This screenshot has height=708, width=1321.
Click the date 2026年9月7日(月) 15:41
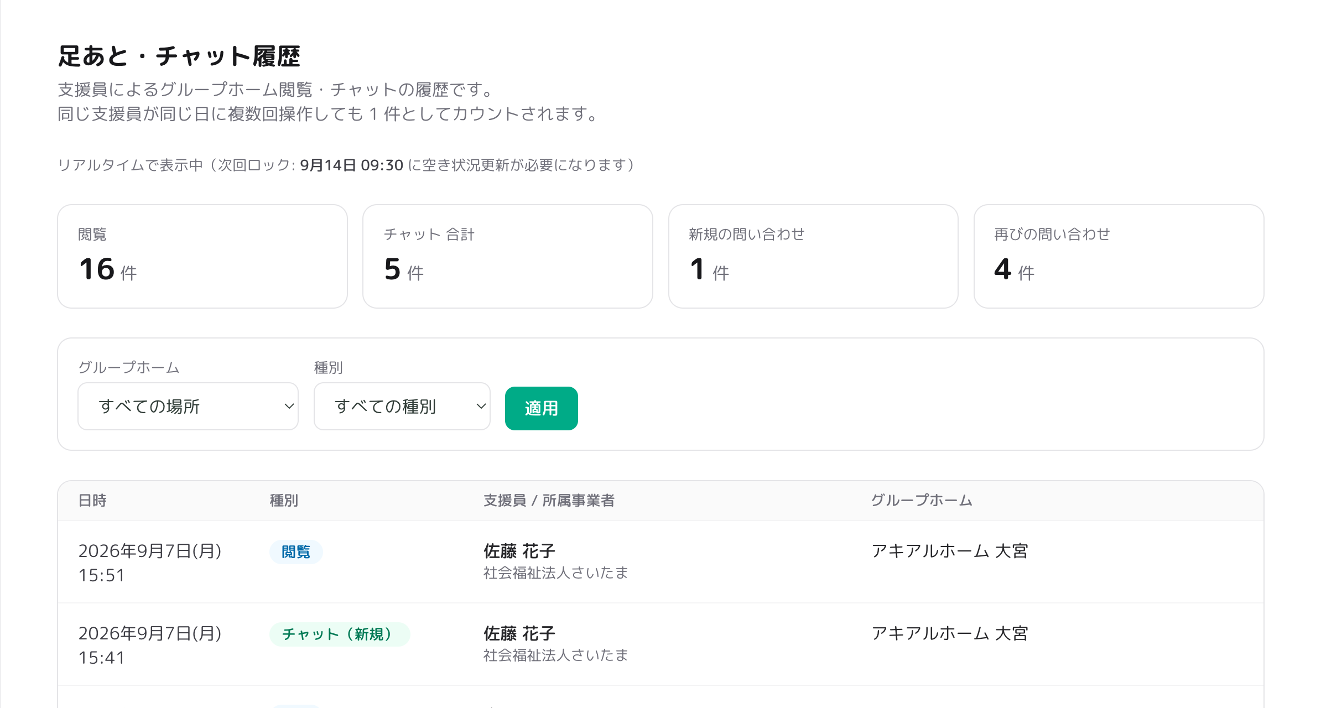(x=150, y=645)
